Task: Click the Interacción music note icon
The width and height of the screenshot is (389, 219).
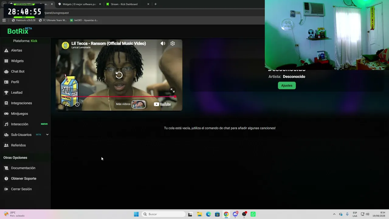Action: click(6, 124)
